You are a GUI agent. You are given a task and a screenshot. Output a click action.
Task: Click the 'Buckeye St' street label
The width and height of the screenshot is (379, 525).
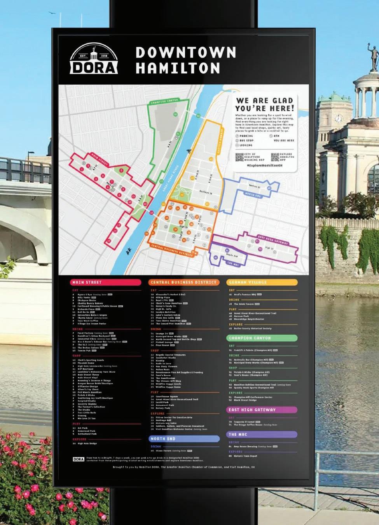[206, 192]
